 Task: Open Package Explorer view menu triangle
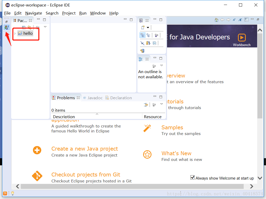pos(45,27)
